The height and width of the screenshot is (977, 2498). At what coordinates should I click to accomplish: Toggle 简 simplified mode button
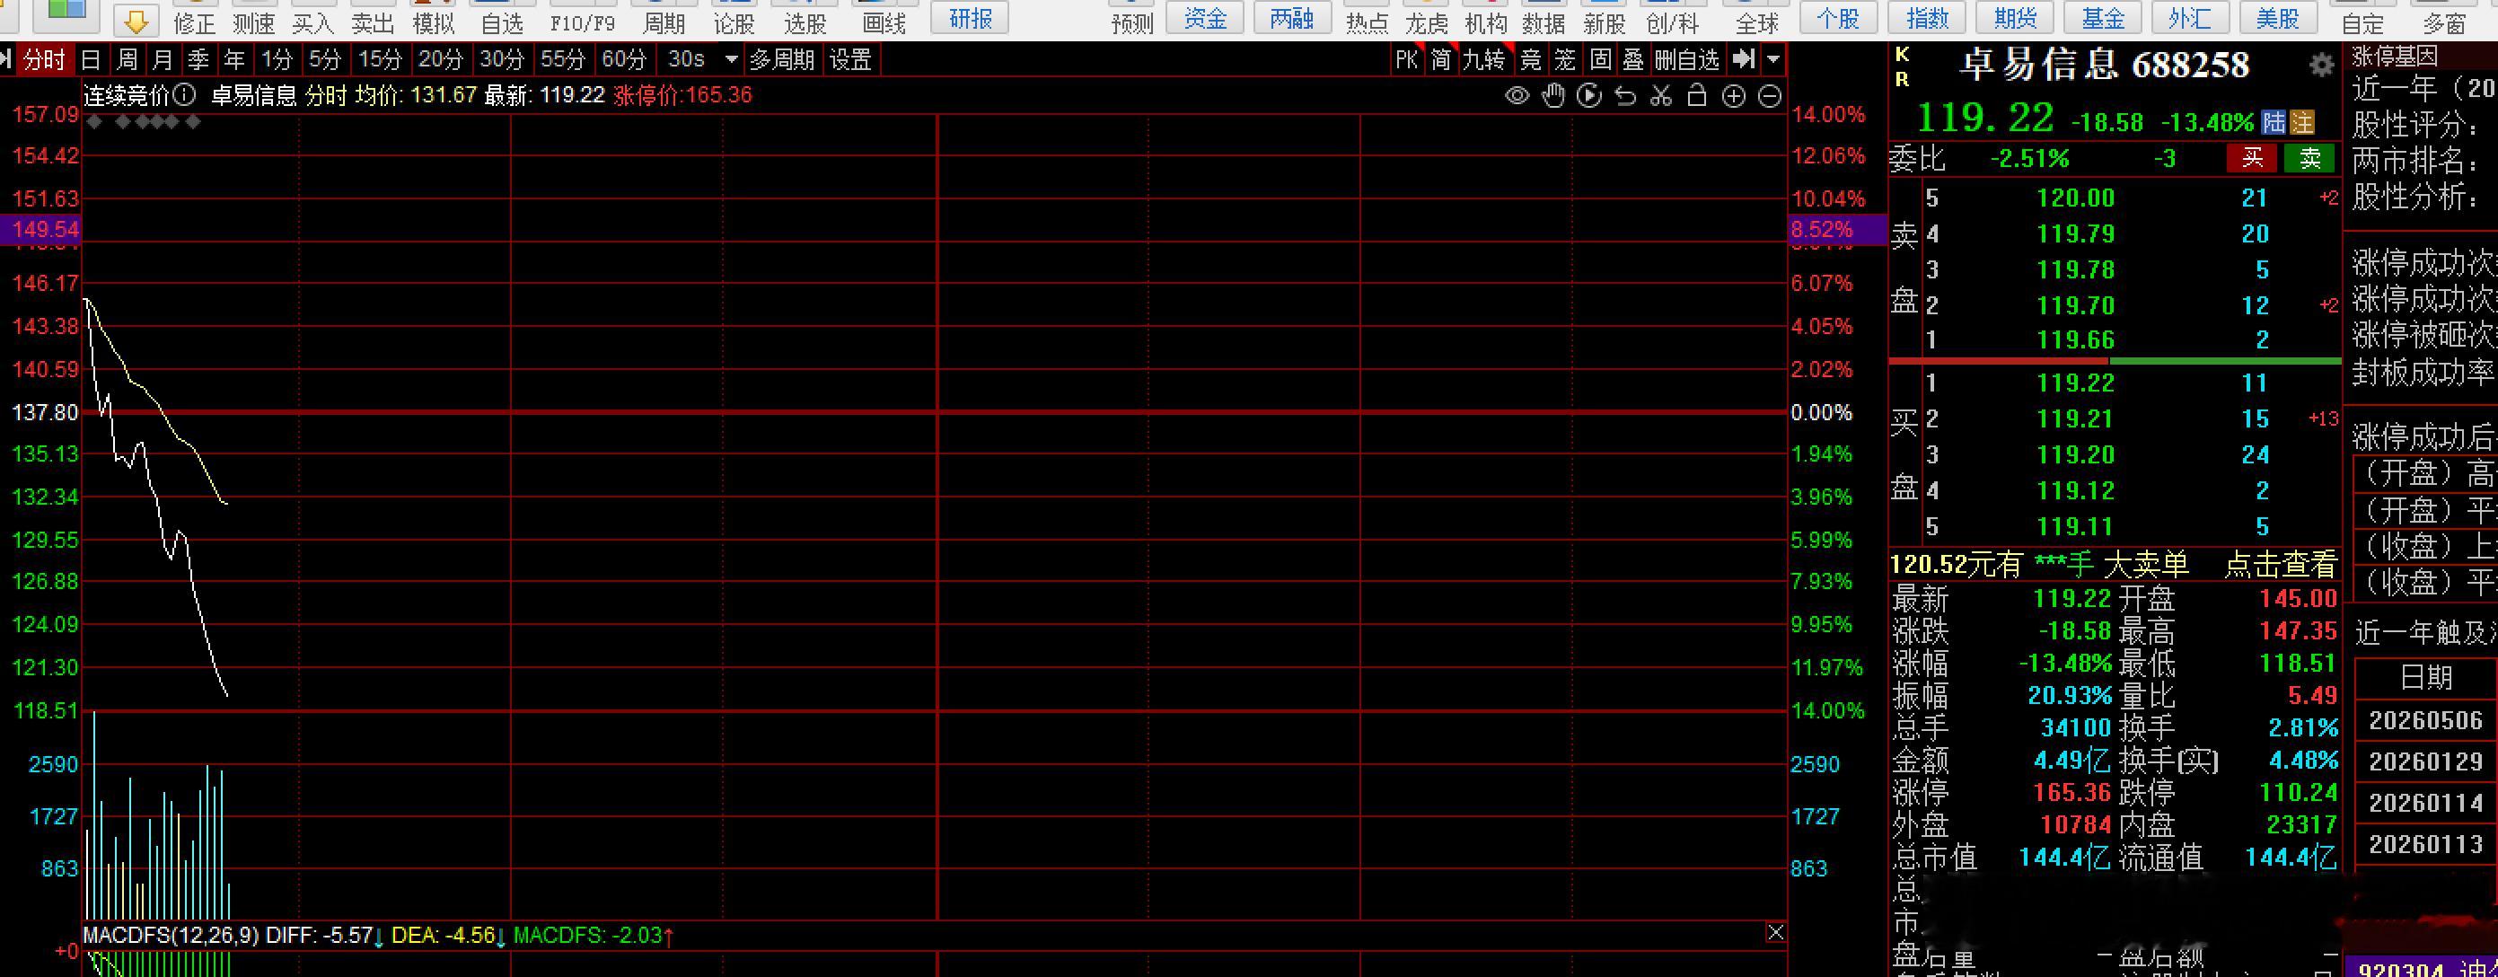(1441, 60)
